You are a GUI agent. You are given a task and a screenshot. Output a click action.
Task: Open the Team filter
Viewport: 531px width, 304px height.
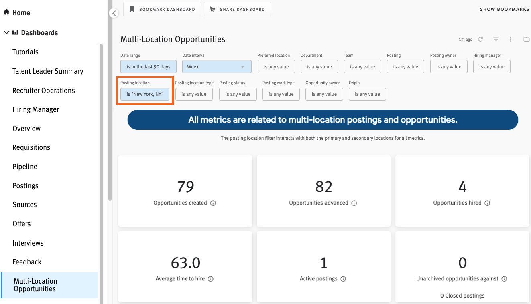[x=362, y=67]
